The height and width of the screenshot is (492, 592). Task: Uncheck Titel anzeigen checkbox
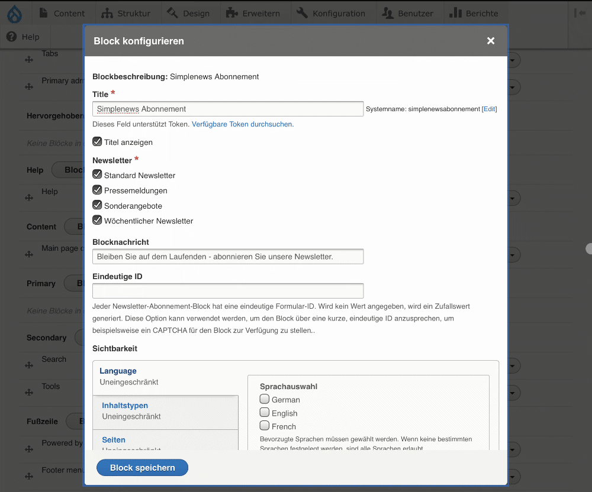click(x=97, y=142)
